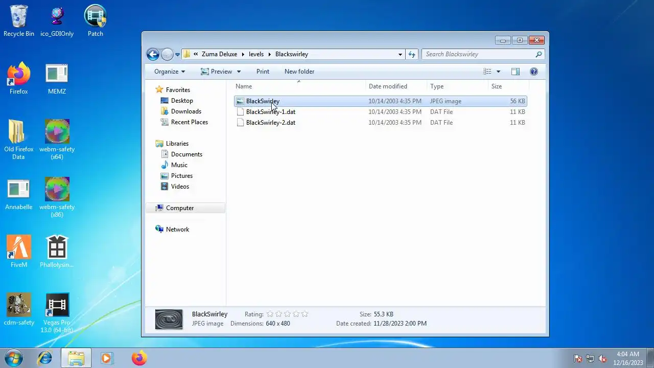Click the Print toolbar button

263,72
